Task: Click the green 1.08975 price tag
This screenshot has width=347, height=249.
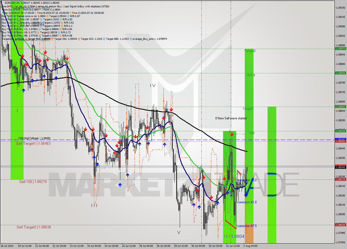Action: tap(340, 48)
